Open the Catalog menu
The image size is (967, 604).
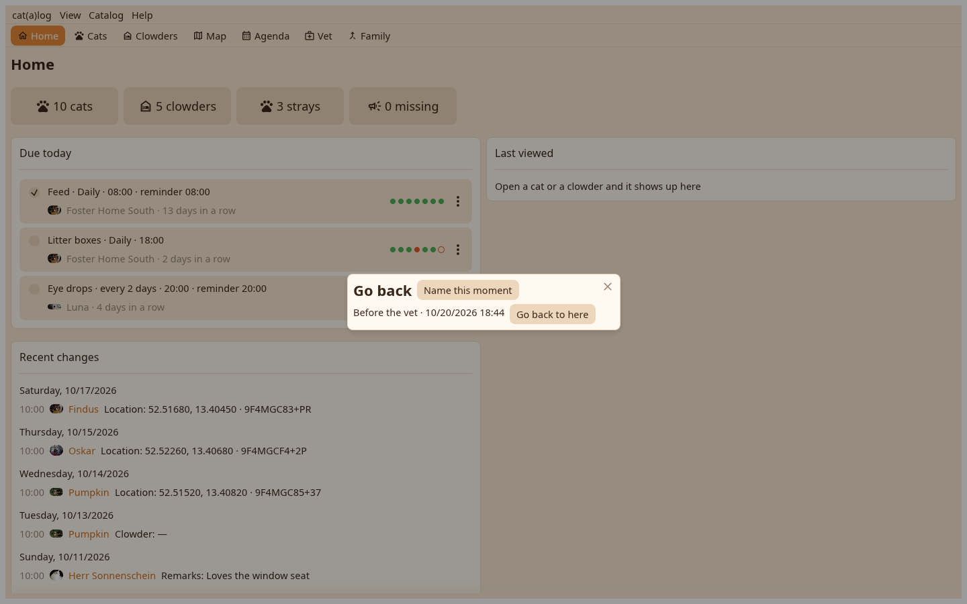coord(106,15)
